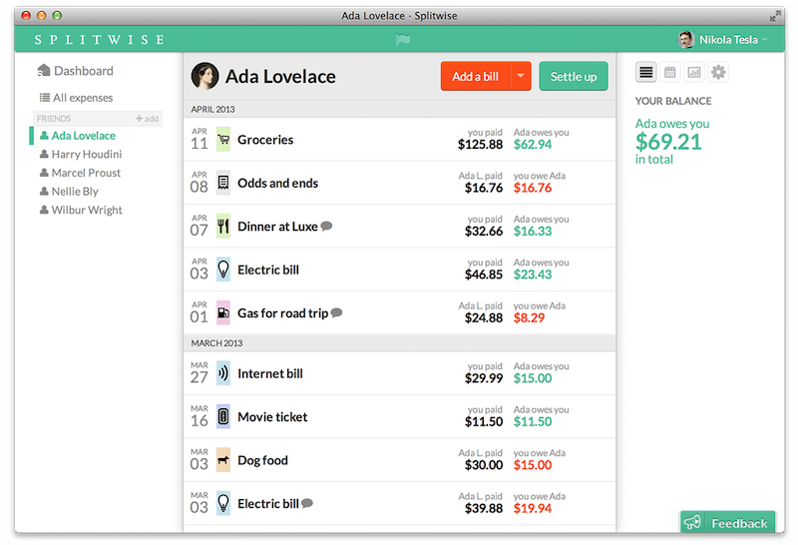Select friend Wilbur Wright
The image size is (798, 545).
coord(81,210)
